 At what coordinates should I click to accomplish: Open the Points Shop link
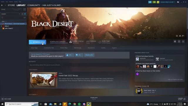(64, 48)
